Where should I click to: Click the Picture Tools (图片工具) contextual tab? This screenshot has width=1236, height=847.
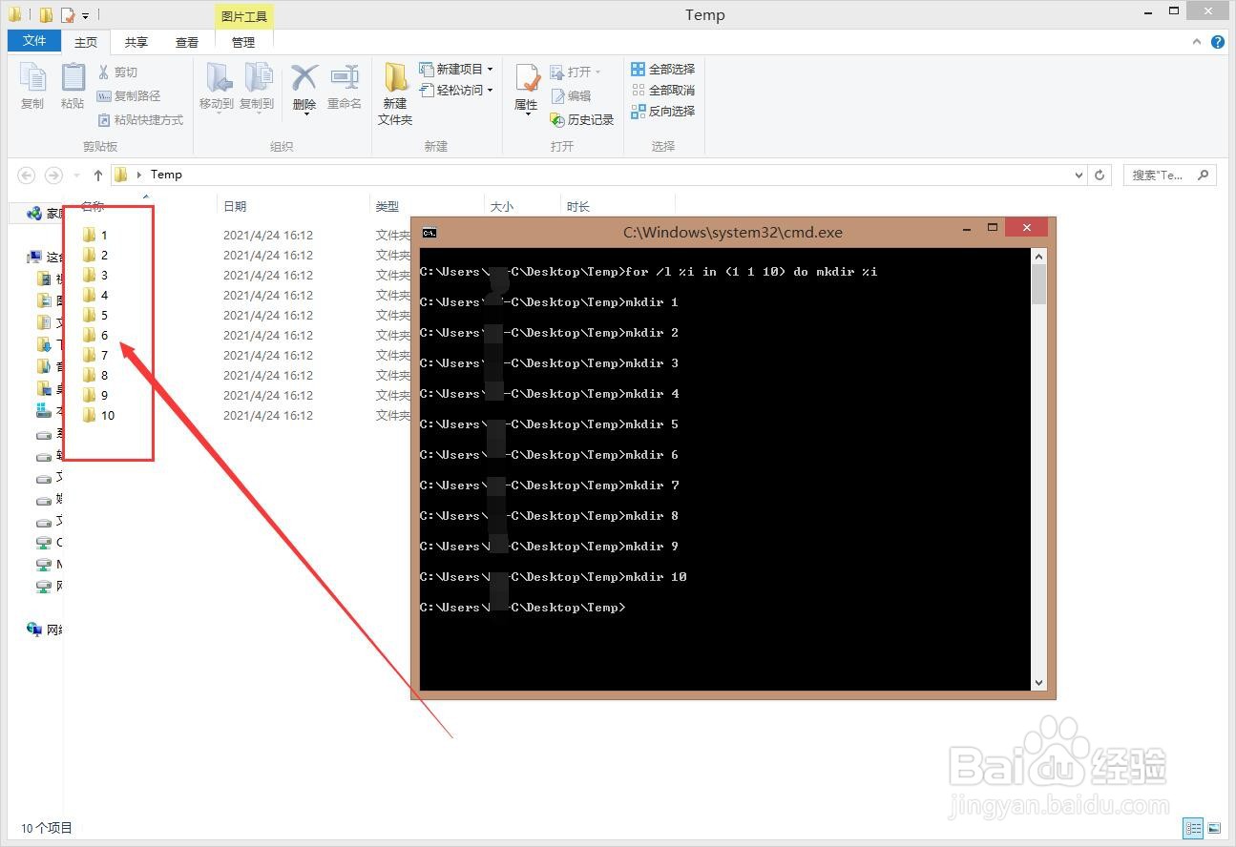[x=244, y=16]
